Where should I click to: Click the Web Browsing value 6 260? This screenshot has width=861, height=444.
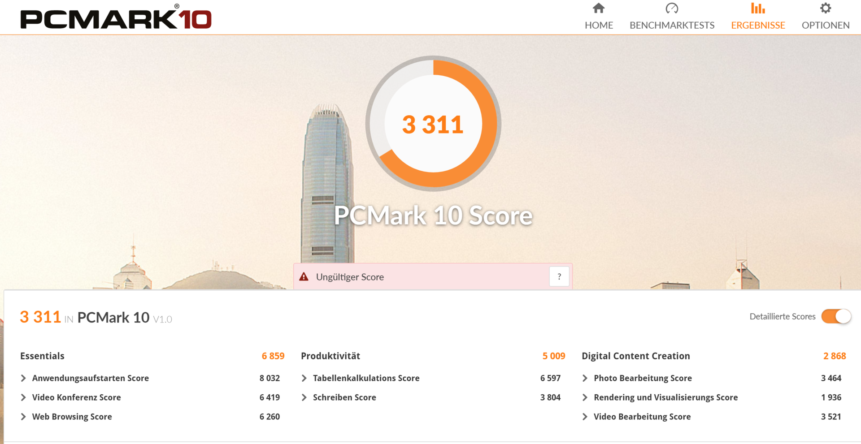coord(270,417)
